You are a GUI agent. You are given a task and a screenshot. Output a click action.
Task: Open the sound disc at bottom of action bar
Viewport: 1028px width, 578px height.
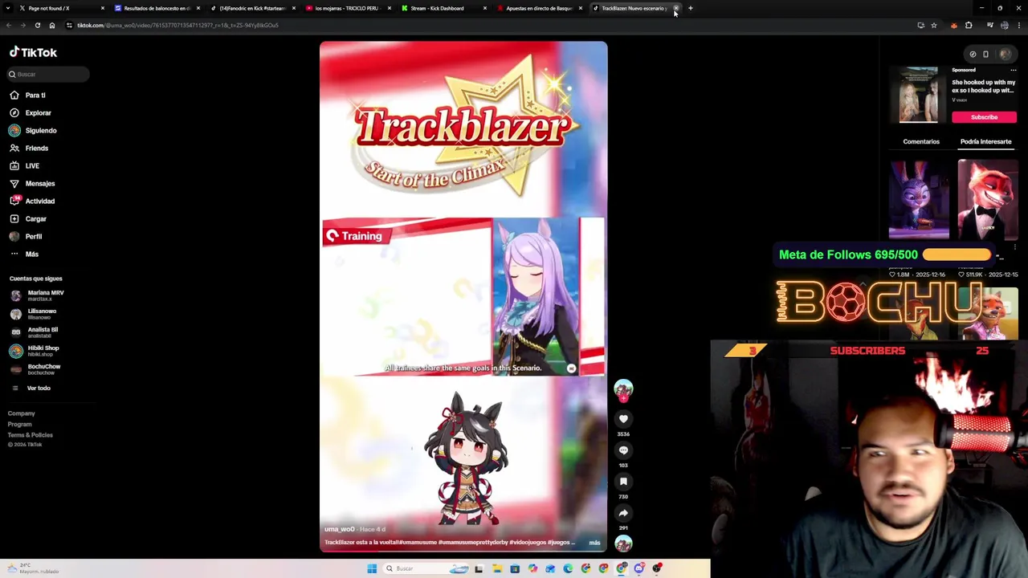623,543
